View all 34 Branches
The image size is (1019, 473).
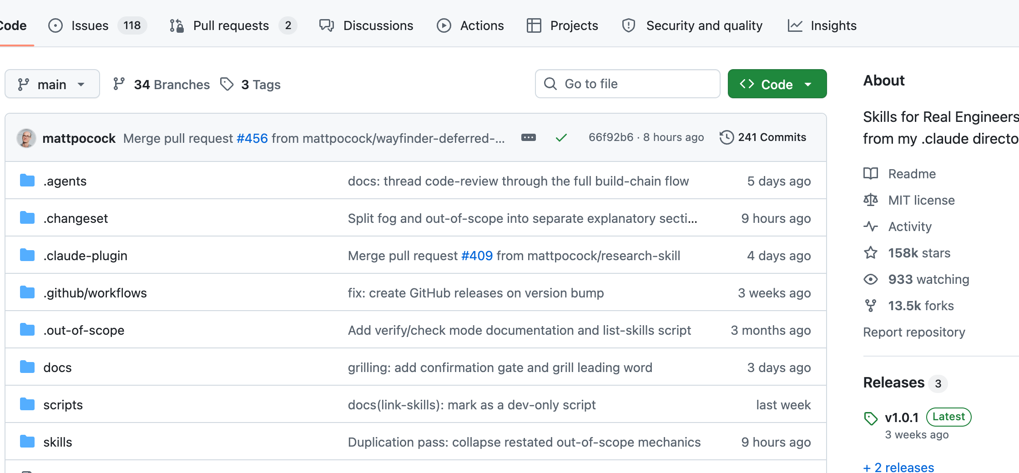click(161, 85)
